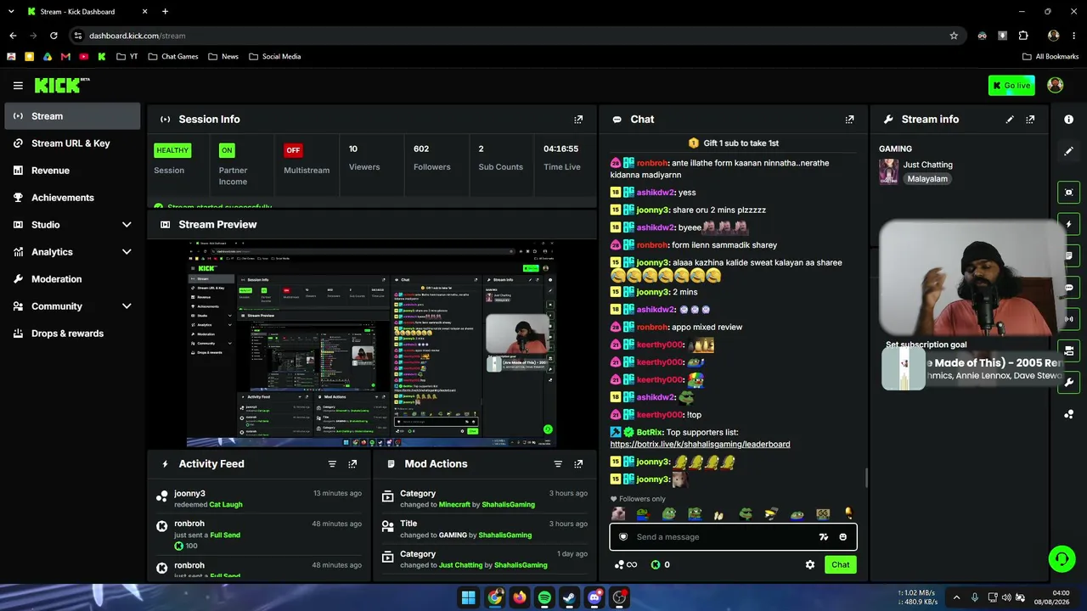Click the BotRix username in chat
Screen dimensions: 1087x611
click(x=649, y=433)
